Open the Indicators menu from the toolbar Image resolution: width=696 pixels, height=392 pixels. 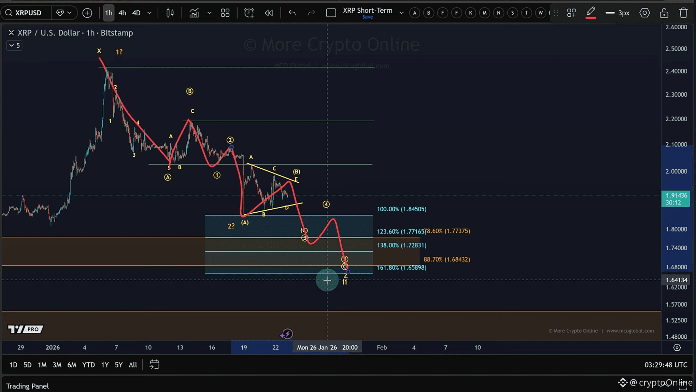(194, 13)
